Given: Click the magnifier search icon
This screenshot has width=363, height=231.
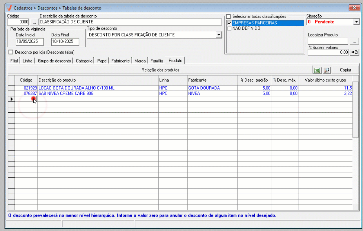Looking at the screenshot, I should point(327,70).
